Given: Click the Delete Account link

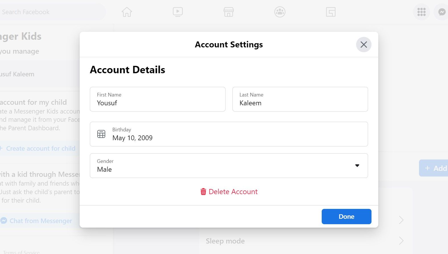Looking at the screenshot, I should 233,192.
